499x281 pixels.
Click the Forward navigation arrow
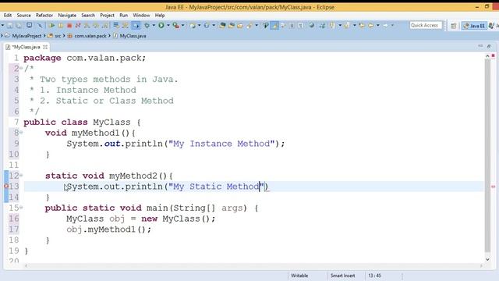[385, 25]
